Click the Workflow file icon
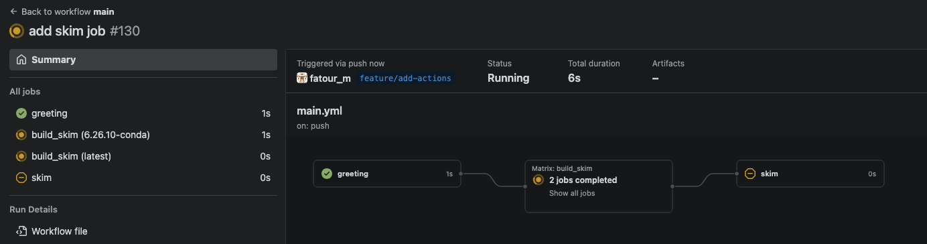 21,231
